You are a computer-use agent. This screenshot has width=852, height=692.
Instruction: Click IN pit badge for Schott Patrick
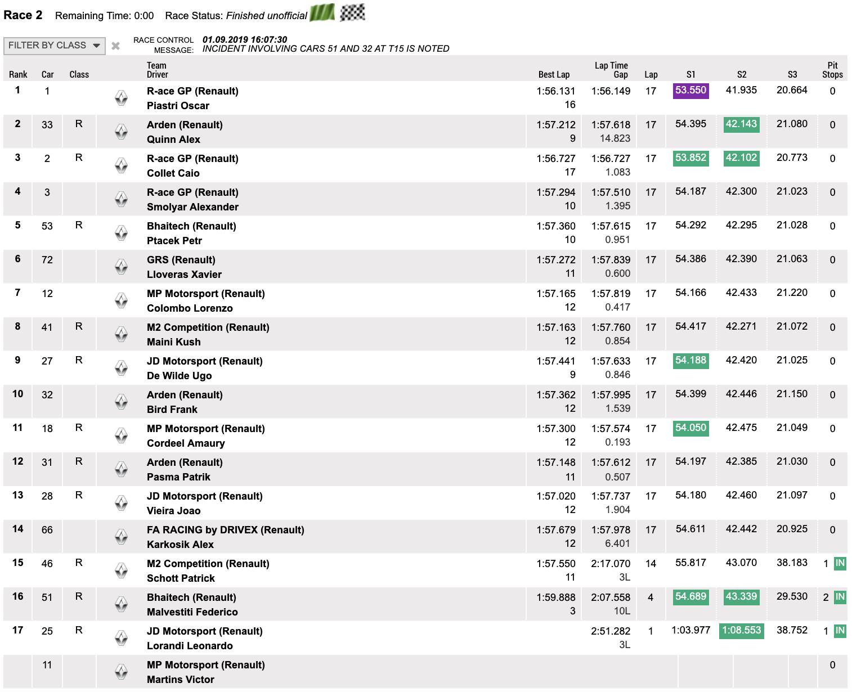coord(840,563)
